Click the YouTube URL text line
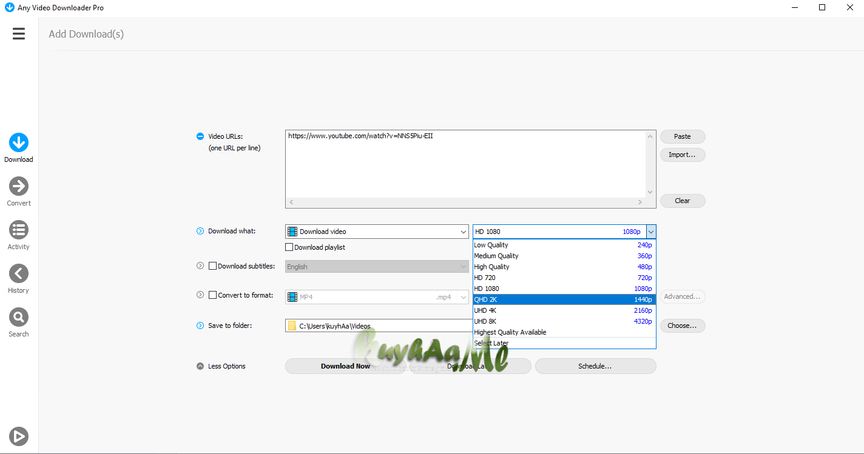Viewport: 864px width, 454px height. 360,136
